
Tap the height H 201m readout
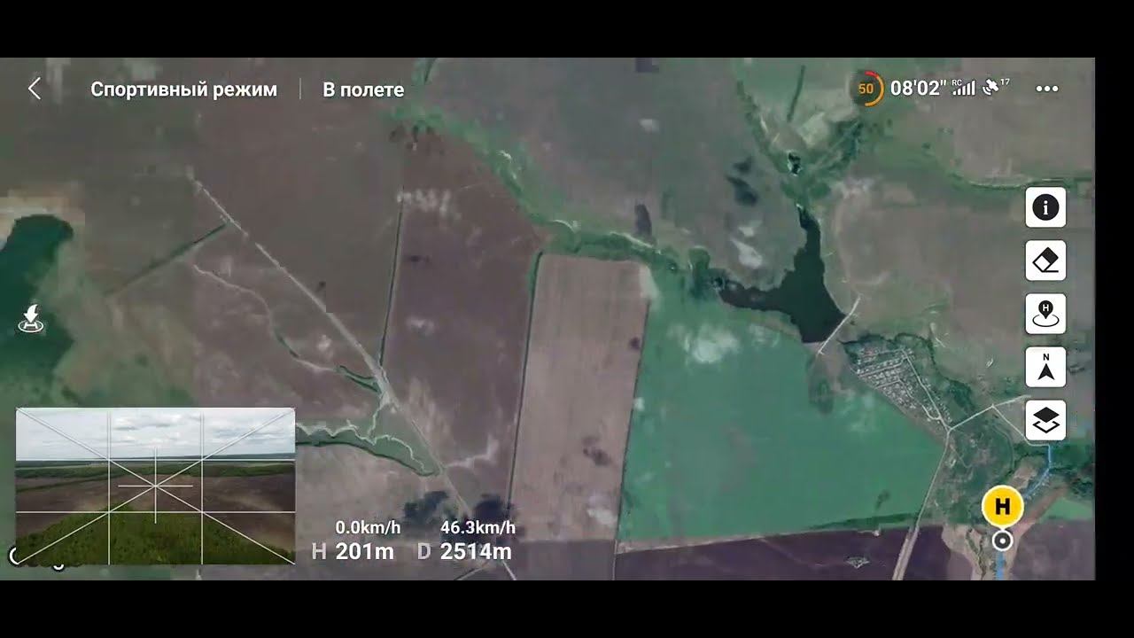click(x=353, y=551)
